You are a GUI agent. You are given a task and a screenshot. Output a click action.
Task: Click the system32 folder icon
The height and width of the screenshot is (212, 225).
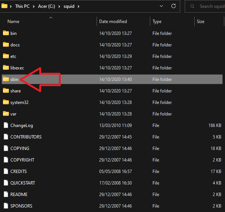point(6,102)
